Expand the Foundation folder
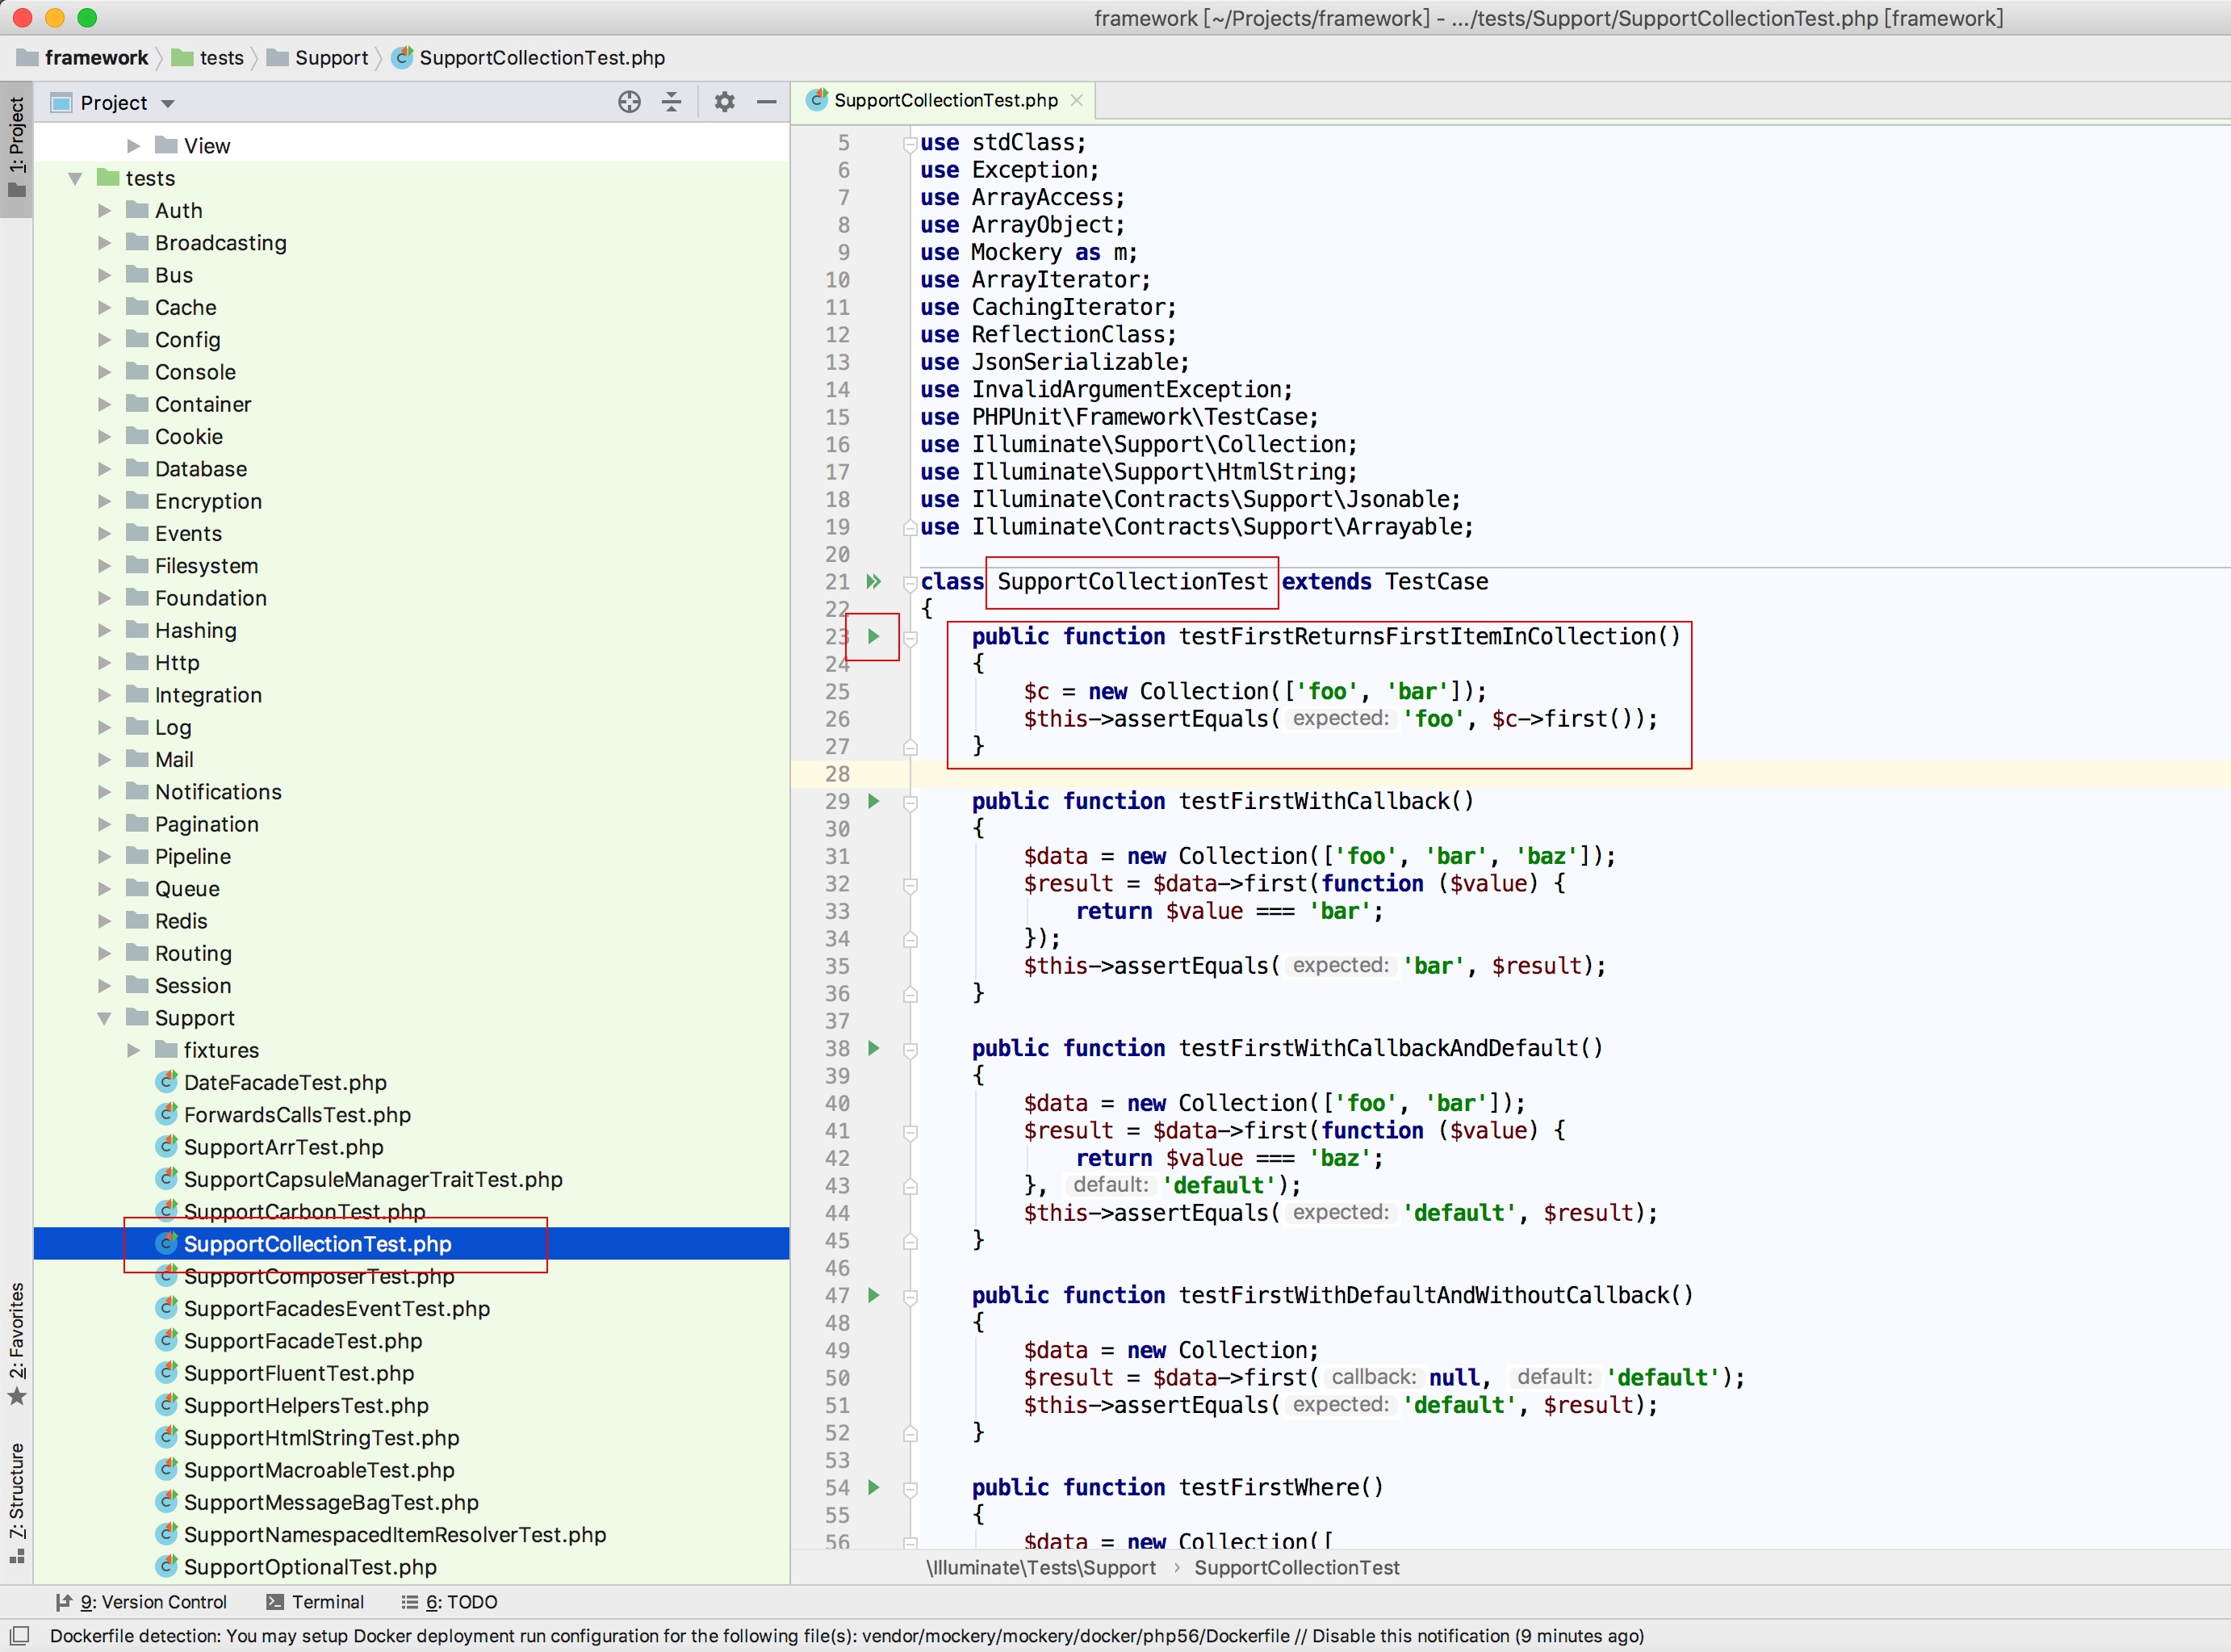 coord(104,598)
